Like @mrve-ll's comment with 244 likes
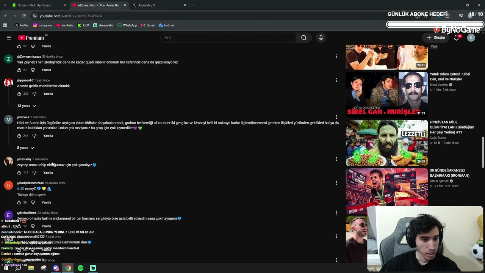 click(x=19, y=136)
